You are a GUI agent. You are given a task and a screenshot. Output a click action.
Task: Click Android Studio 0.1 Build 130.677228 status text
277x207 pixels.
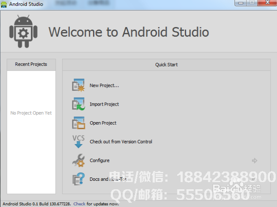[36, 204]
